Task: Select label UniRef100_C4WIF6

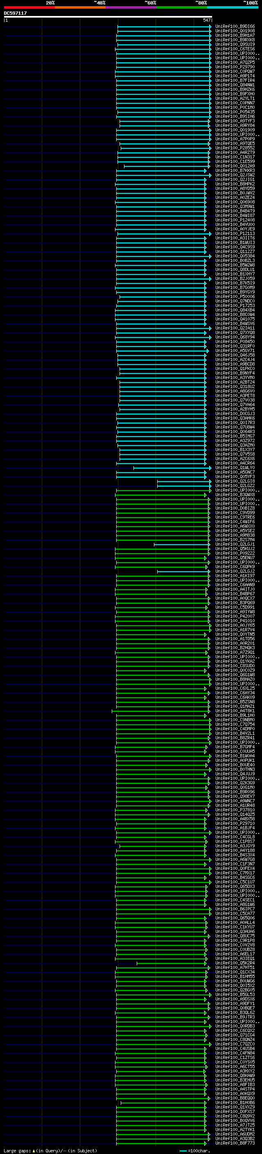Action: (235, 522)
